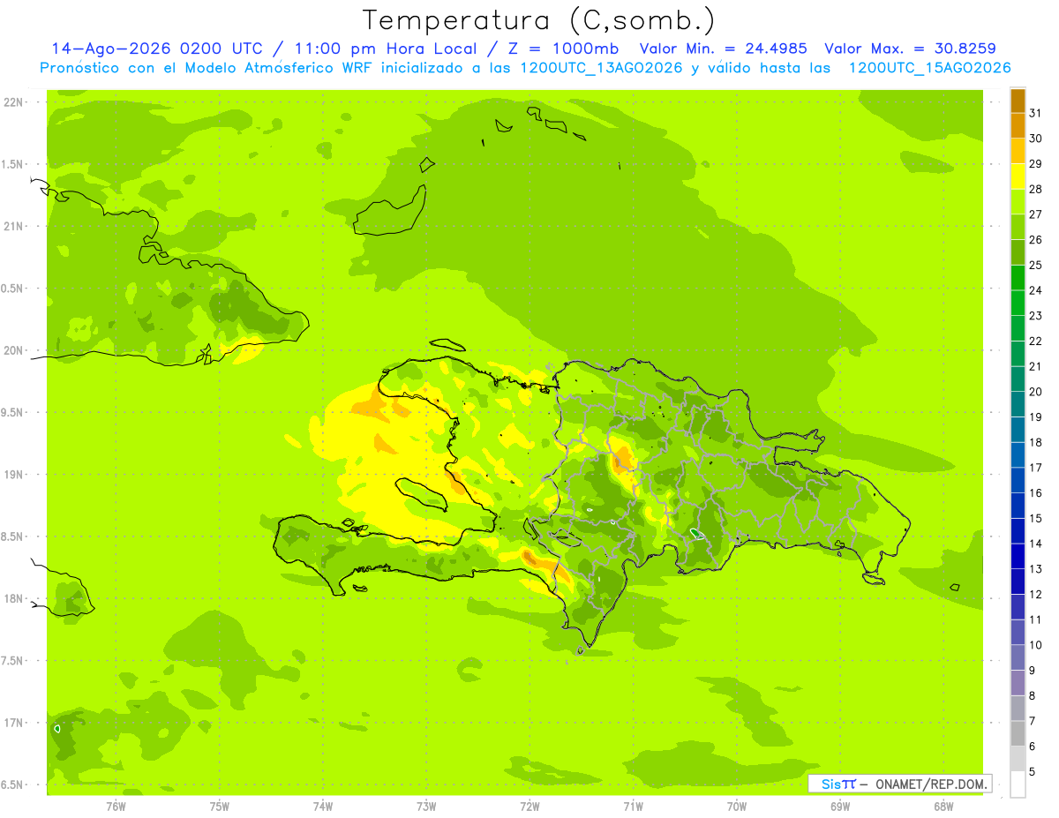Click the legend value '12'

click(1035, 595)
